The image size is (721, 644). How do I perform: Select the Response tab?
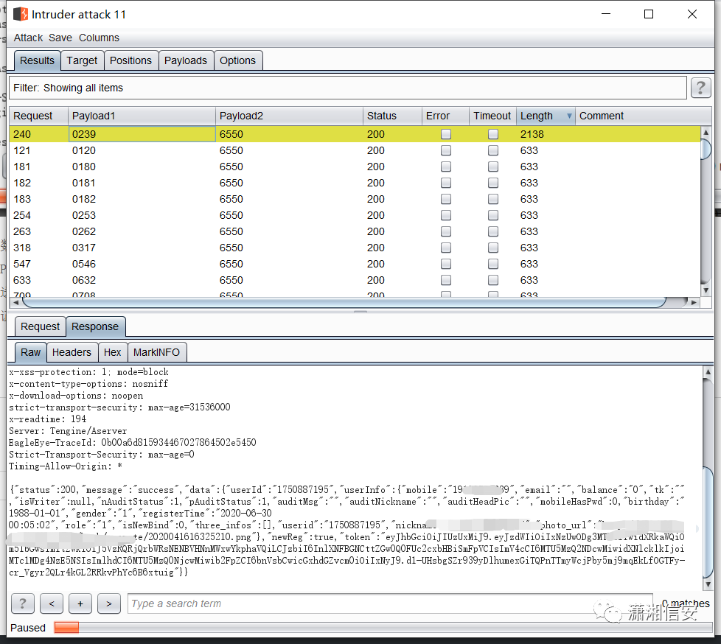(95, 326)
